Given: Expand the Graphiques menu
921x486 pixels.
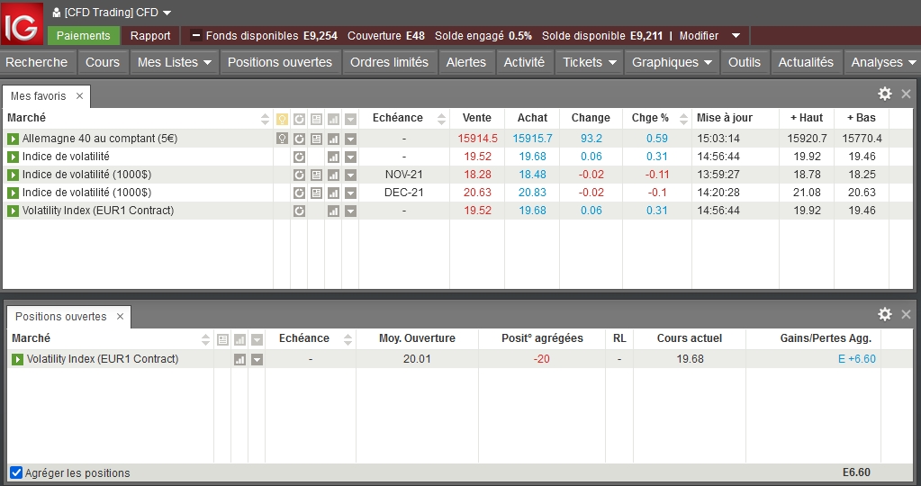Looking at the screenshot, I should [708, 62].
